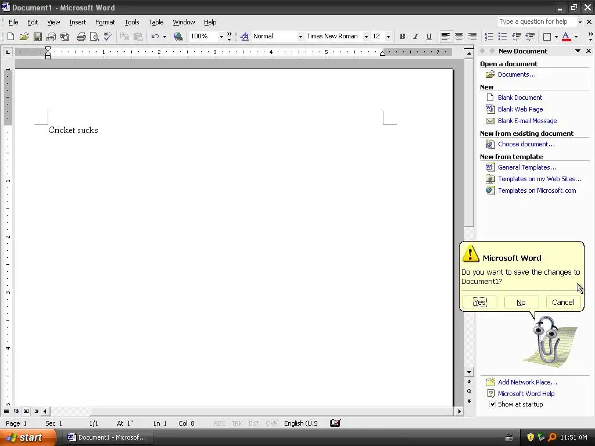Click Yes in the save changes balloon
This screenshot has height=446, width=595.
(479, 302)
